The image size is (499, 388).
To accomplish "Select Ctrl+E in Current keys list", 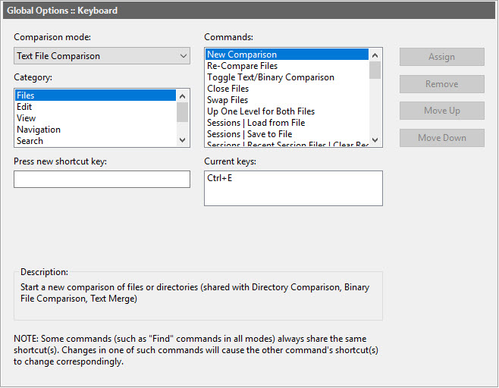I will (220, 179).
